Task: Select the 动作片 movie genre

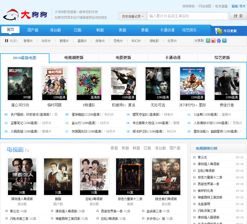Action: 46,41
